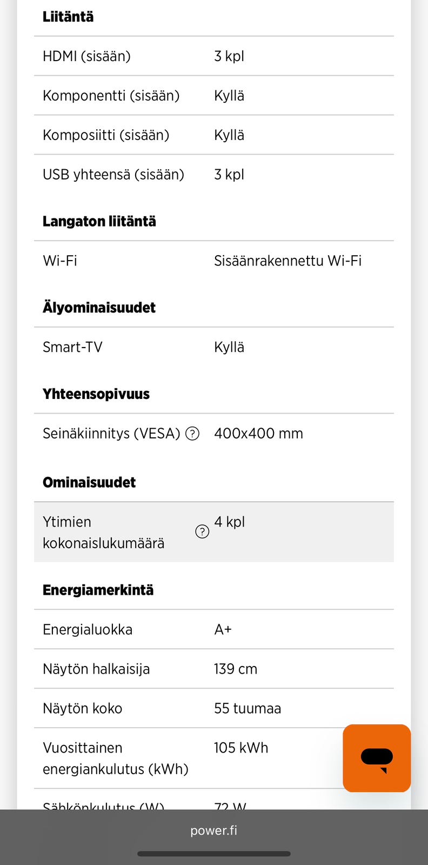
Task: Click the question mark icon next to Ytimien kokonaislukumäärä
Action: tap(202, 532)
